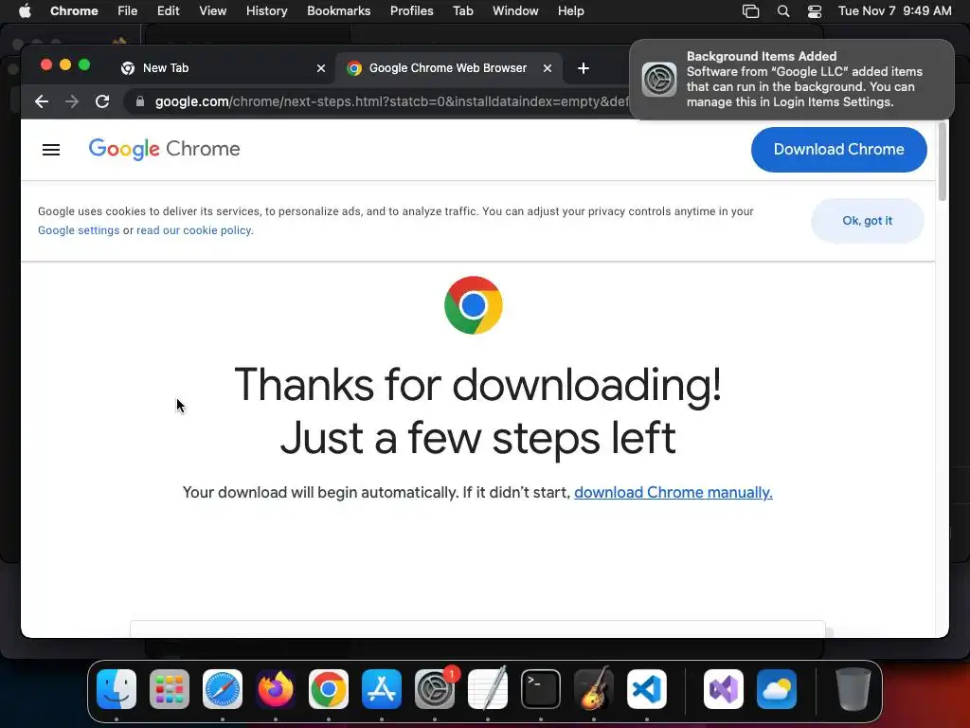Open the Edit menu
This screenshot has height=728, width=970.
169,11
